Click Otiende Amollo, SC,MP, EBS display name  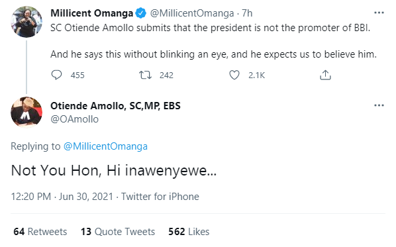115,106
